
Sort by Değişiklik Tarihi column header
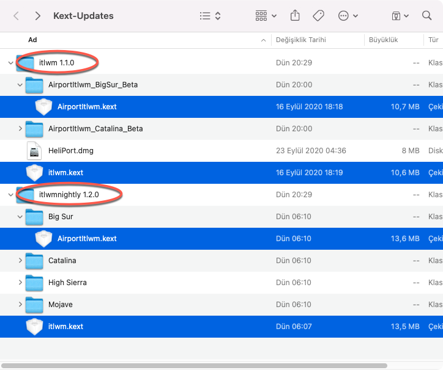tap(300, 40)
